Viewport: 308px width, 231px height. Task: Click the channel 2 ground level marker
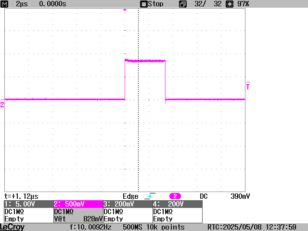(x=2, y=104)
